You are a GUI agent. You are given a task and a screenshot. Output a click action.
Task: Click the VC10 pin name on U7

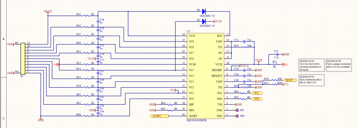192,36
